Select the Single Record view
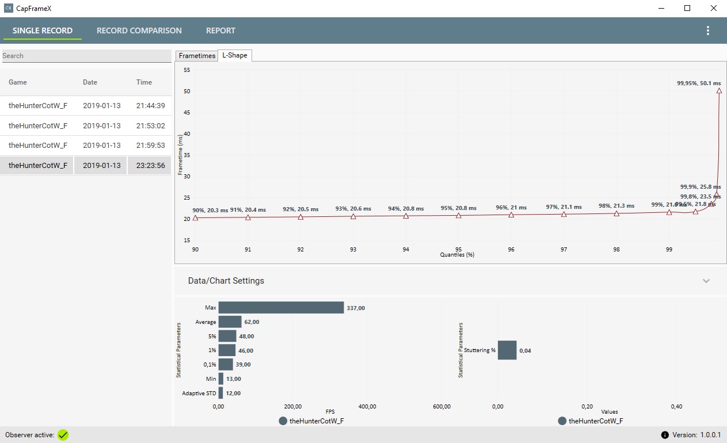The height and width of the screenshot is (443, 727). pos(43,30)
